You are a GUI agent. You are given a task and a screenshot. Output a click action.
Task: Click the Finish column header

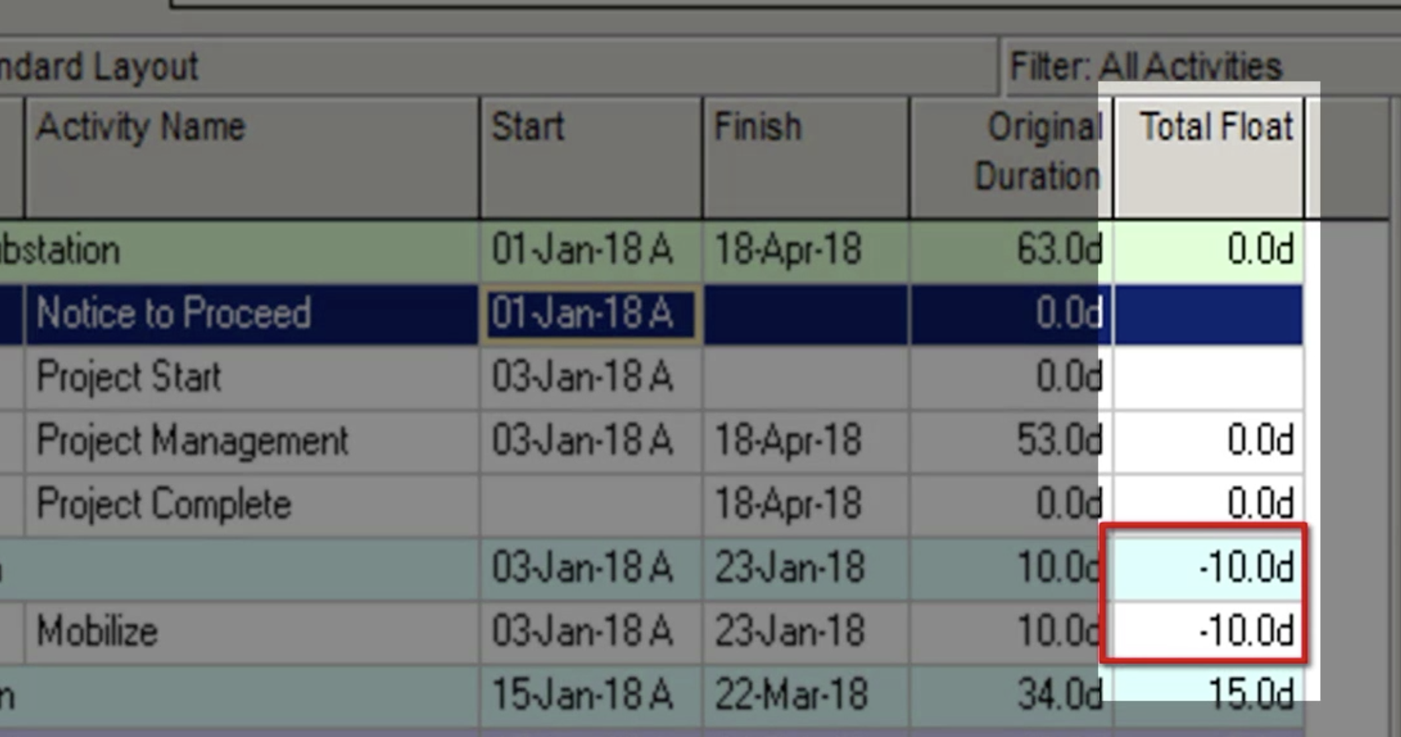coord(805,156)
